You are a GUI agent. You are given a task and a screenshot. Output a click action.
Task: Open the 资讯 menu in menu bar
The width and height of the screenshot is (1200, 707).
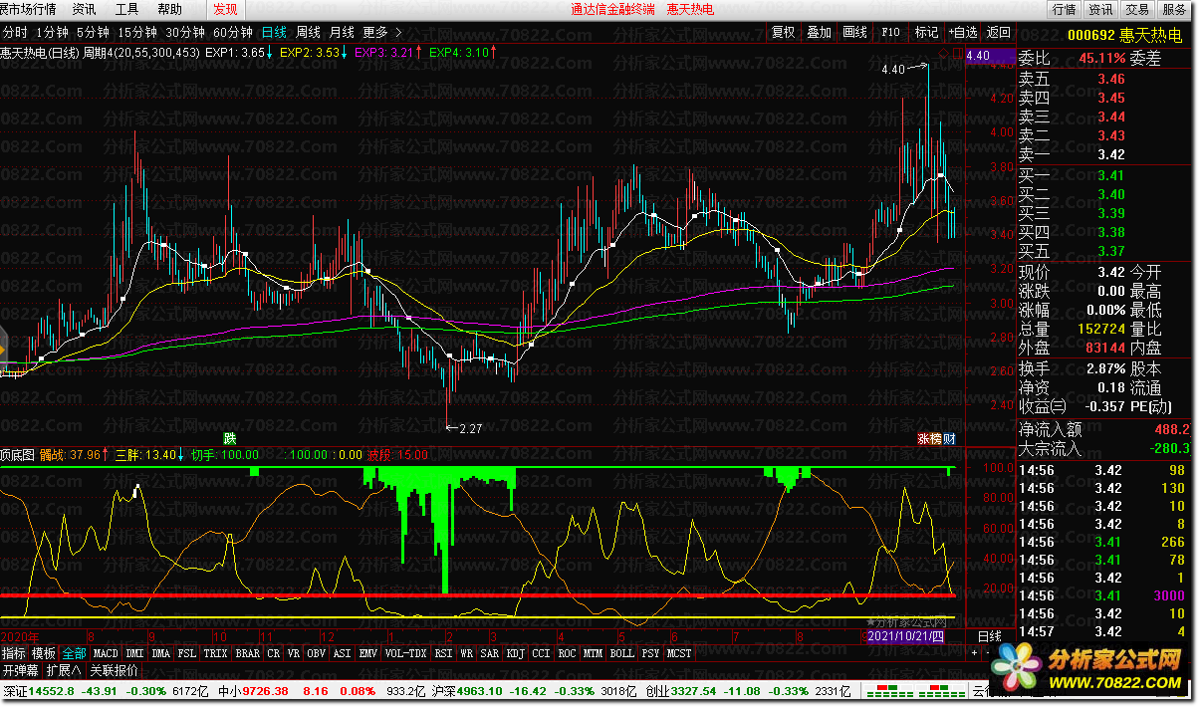click(85, 9)
